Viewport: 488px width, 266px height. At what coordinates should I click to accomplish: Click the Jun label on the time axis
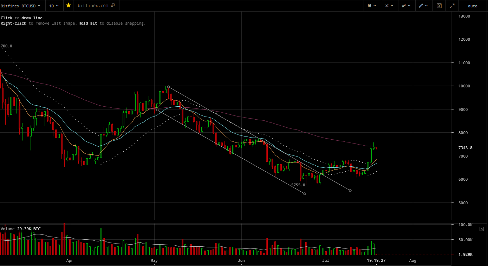(x=241, y=260)
